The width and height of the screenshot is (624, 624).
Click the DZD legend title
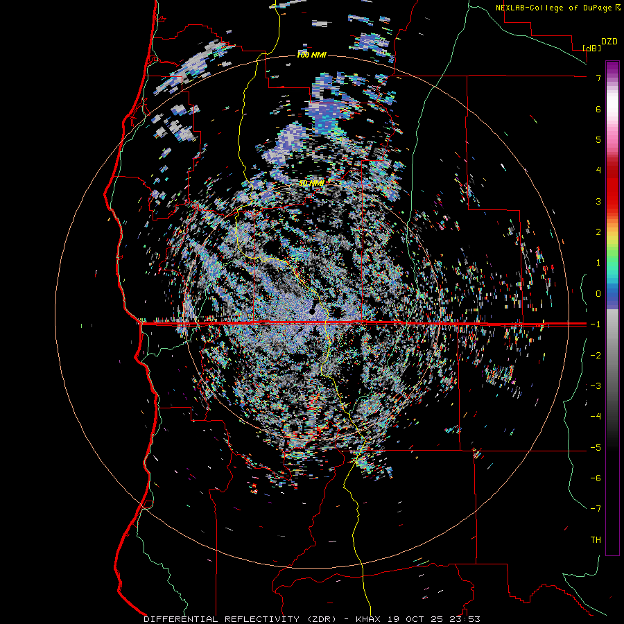[x=609, y=42]
